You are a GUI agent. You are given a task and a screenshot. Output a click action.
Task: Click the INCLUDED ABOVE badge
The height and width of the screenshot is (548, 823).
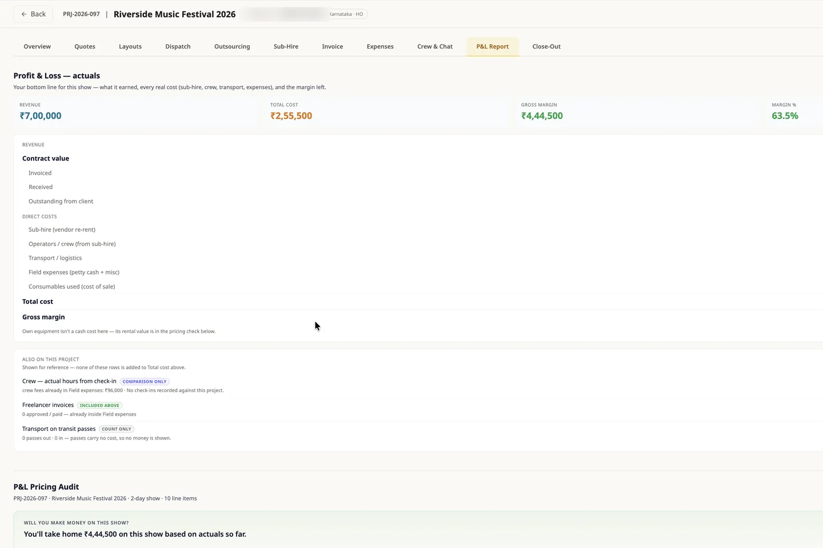pyautogui.click(x=99, y=405)
